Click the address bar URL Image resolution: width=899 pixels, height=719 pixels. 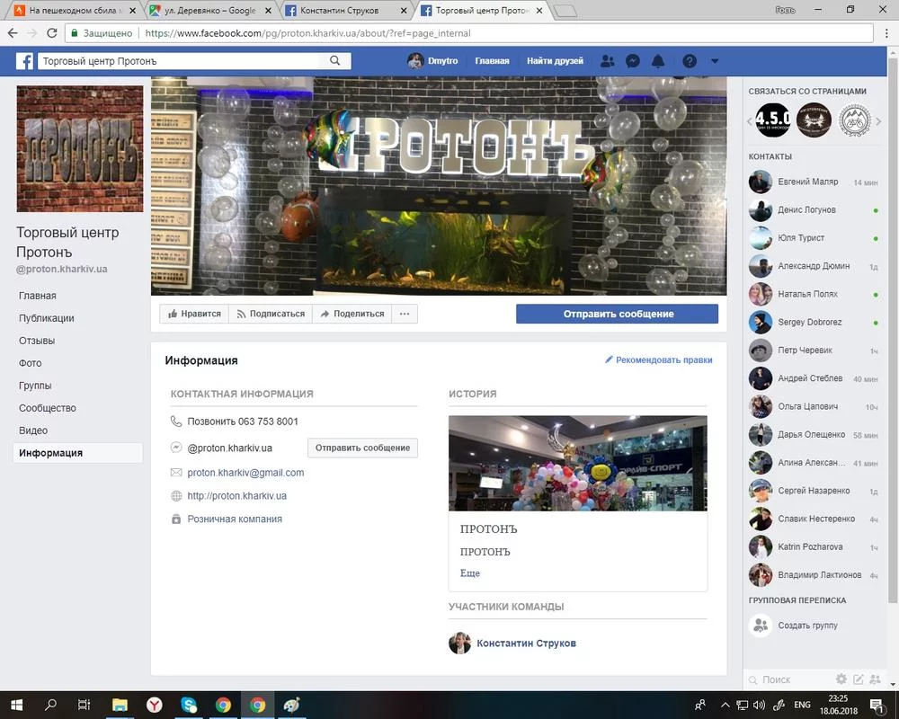(x=307, y=33)
